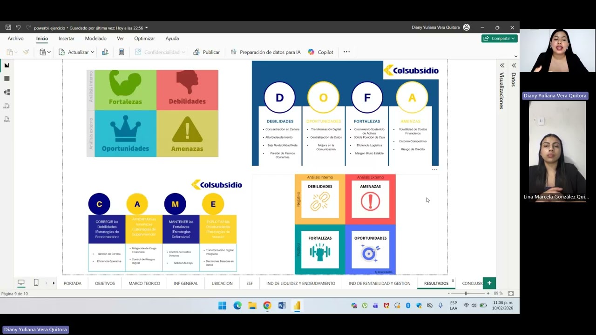
Task: Go to the UBICACION page tab
Action: point(222,283)
